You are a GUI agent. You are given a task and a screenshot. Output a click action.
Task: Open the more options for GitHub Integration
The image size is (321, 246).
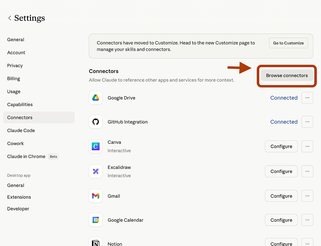coord(307,122)
